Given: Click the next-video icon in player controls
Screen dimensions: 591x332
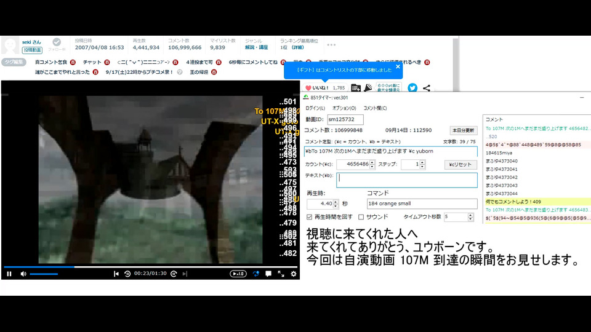Looking at the screenshot, I should tap(185, 274).
